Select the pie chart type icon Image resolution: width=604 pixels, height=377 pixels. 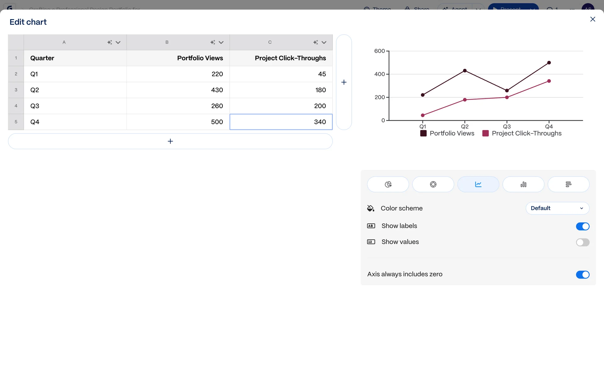(x=388, y=184)
